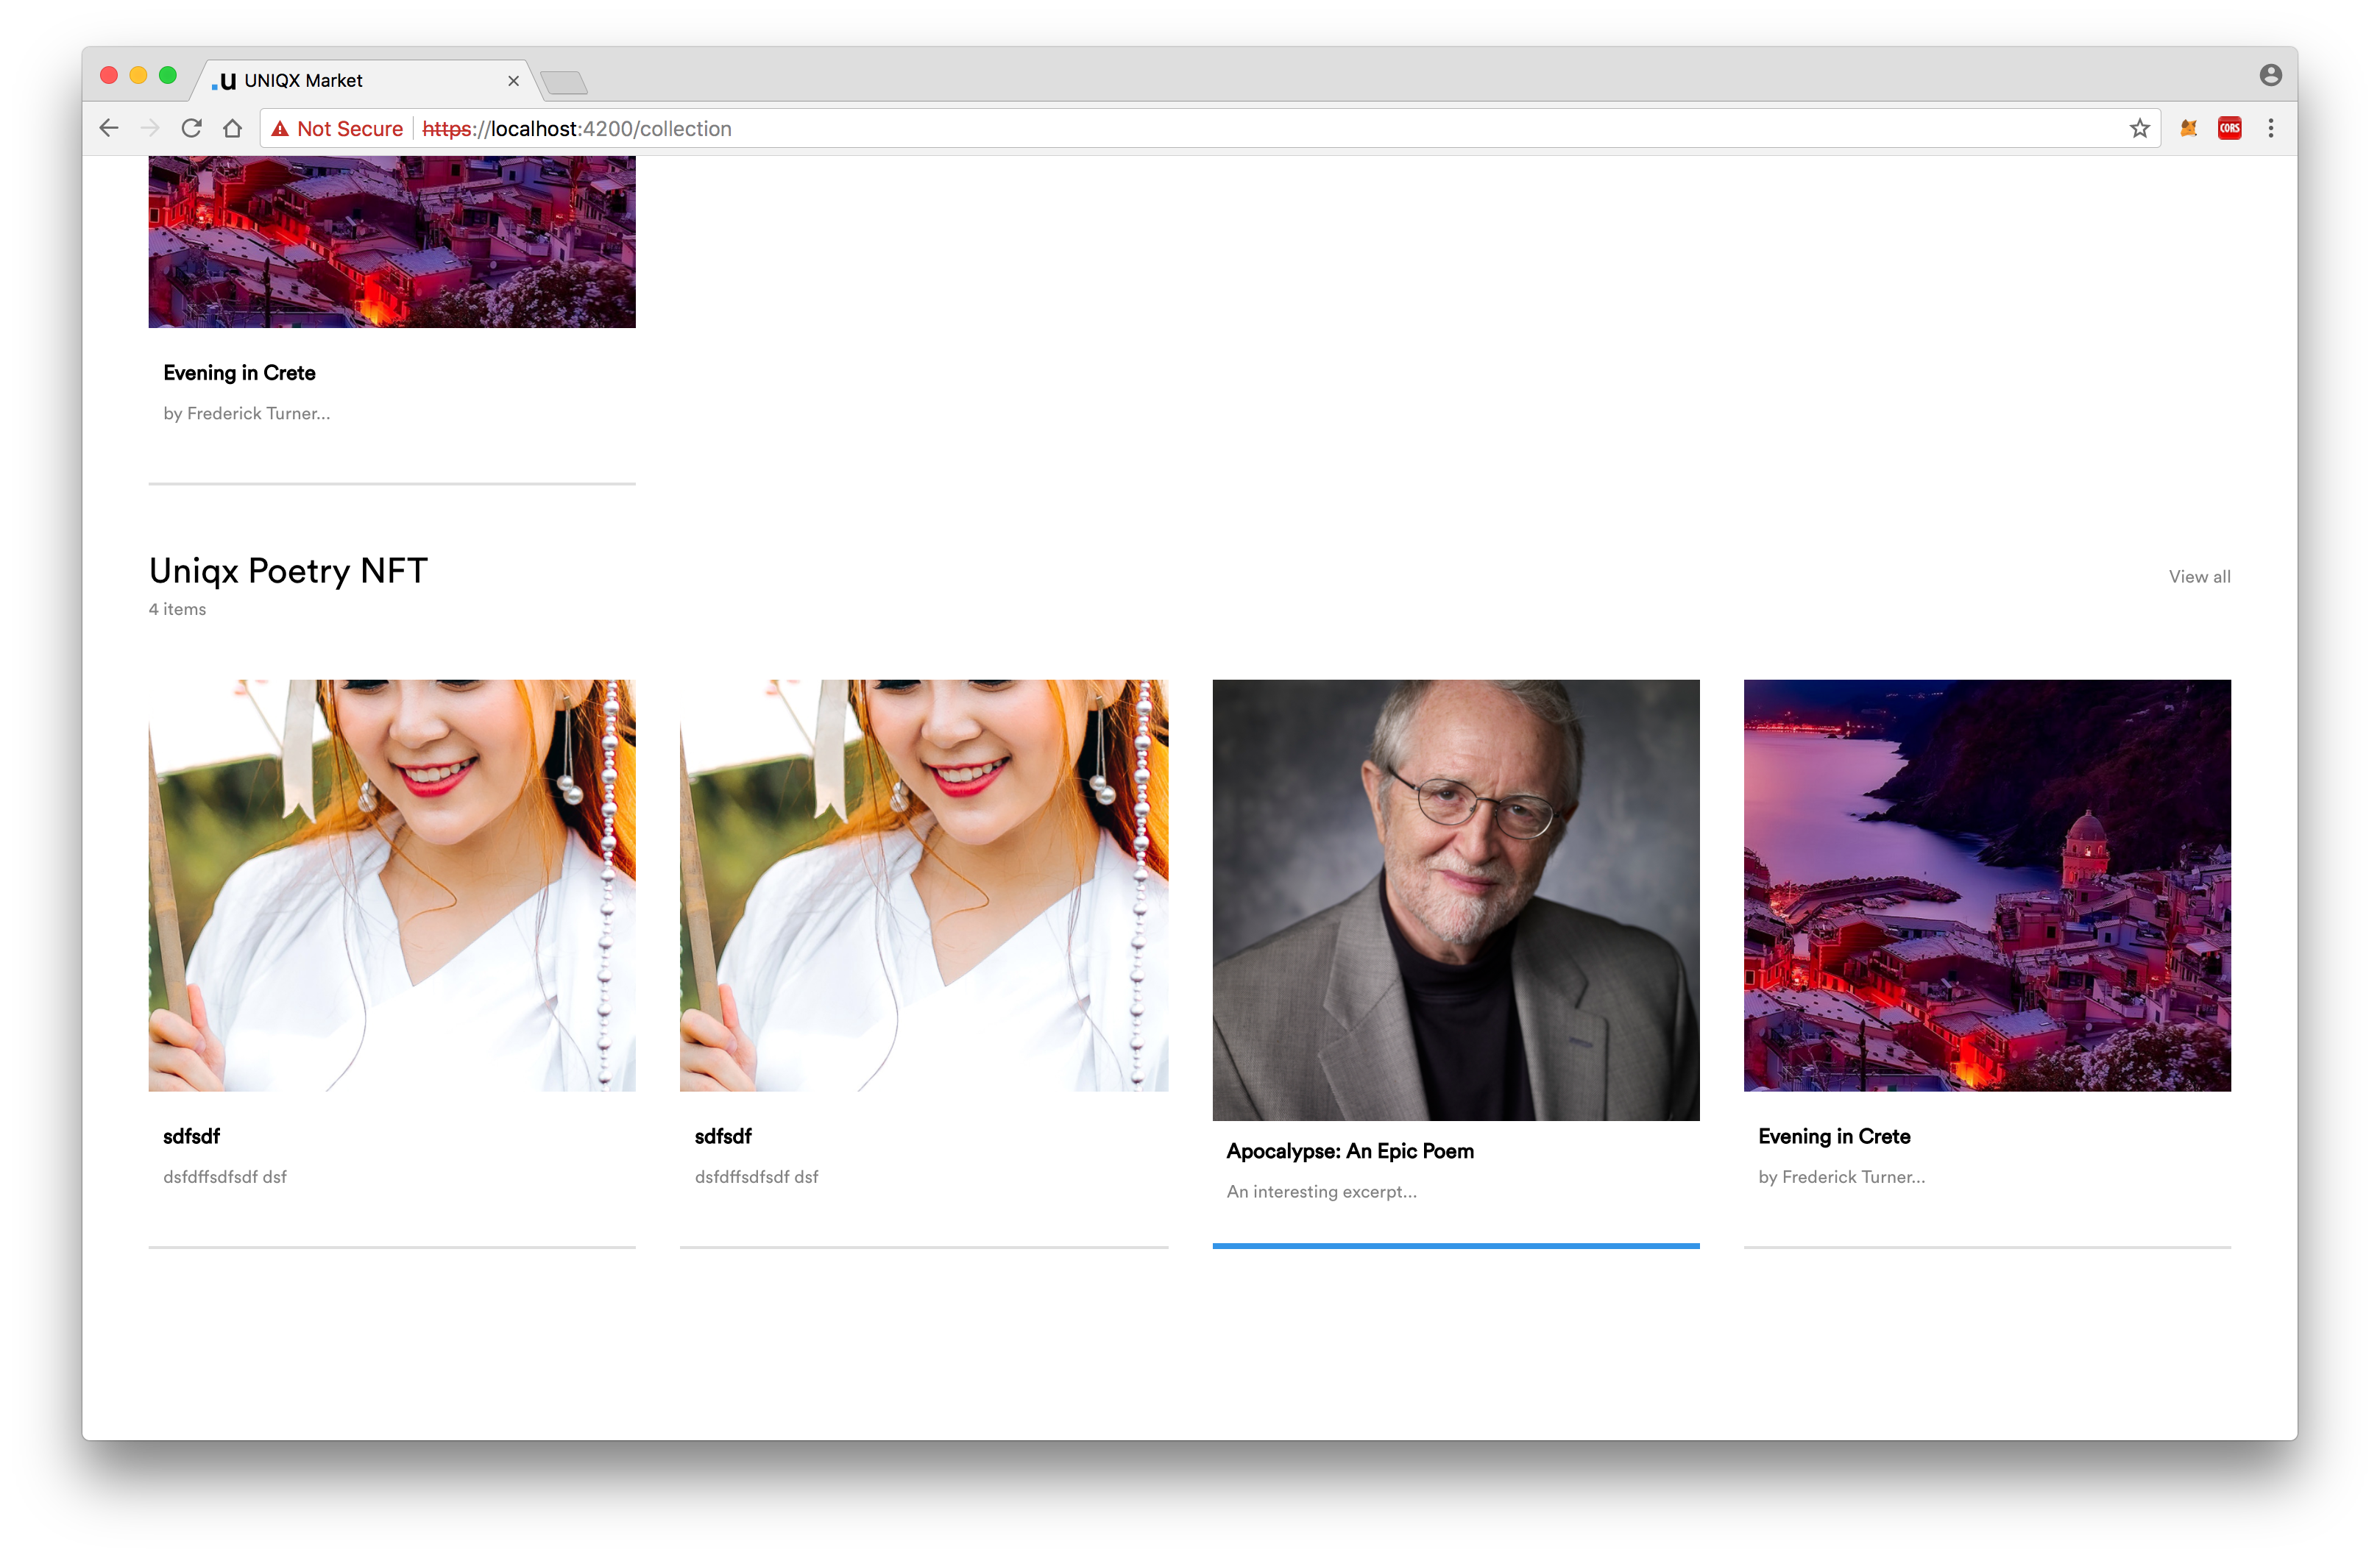
Task: Open the Chrome profile avatar
Action: 2270,75
